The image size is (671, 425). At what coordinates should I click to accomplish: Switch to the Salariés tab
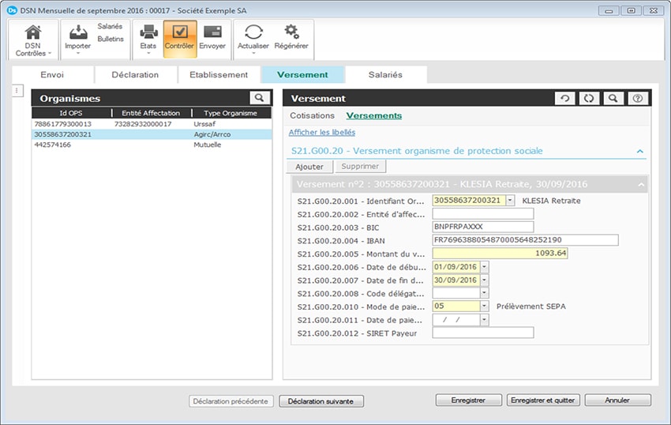(x=385, y=74)
